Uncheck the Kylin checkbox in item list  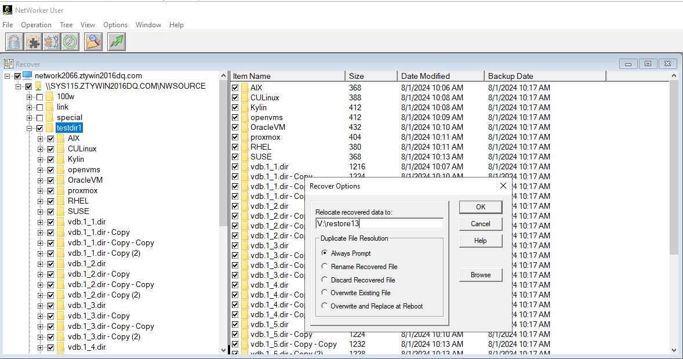235,108
